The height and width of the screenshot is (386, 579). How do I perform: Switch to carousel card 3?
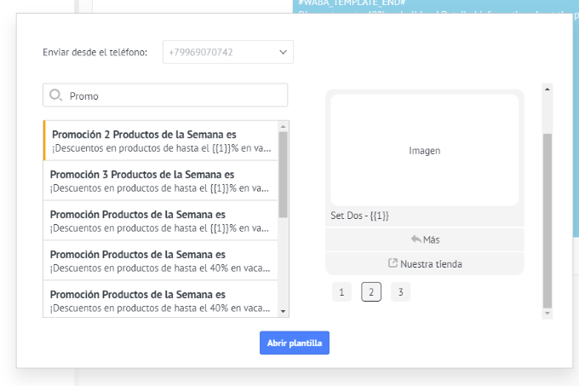[x=401, y=292]
